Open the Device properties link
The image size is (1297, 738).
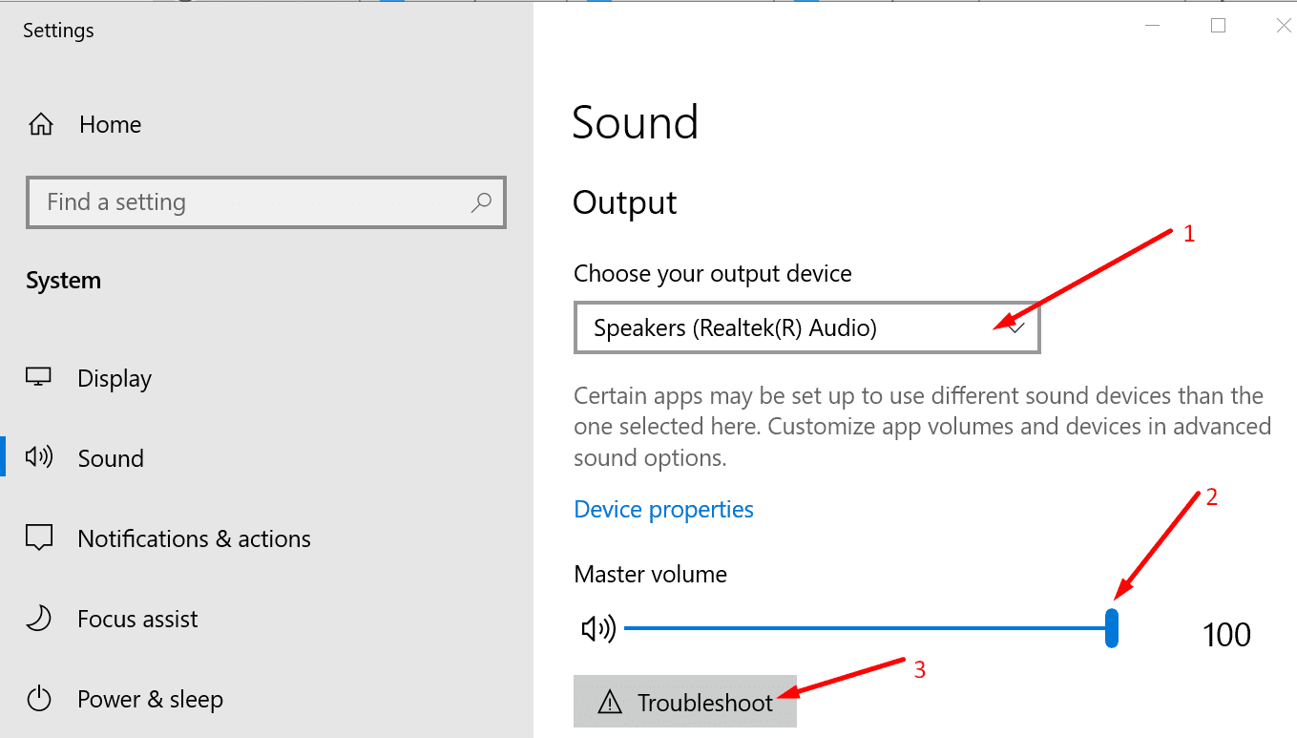(x=663, y=510)
